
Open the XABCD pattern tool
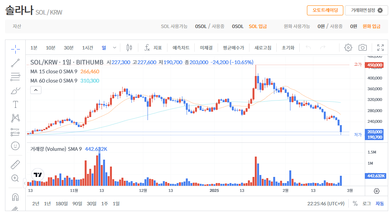(x=15, y=118)
